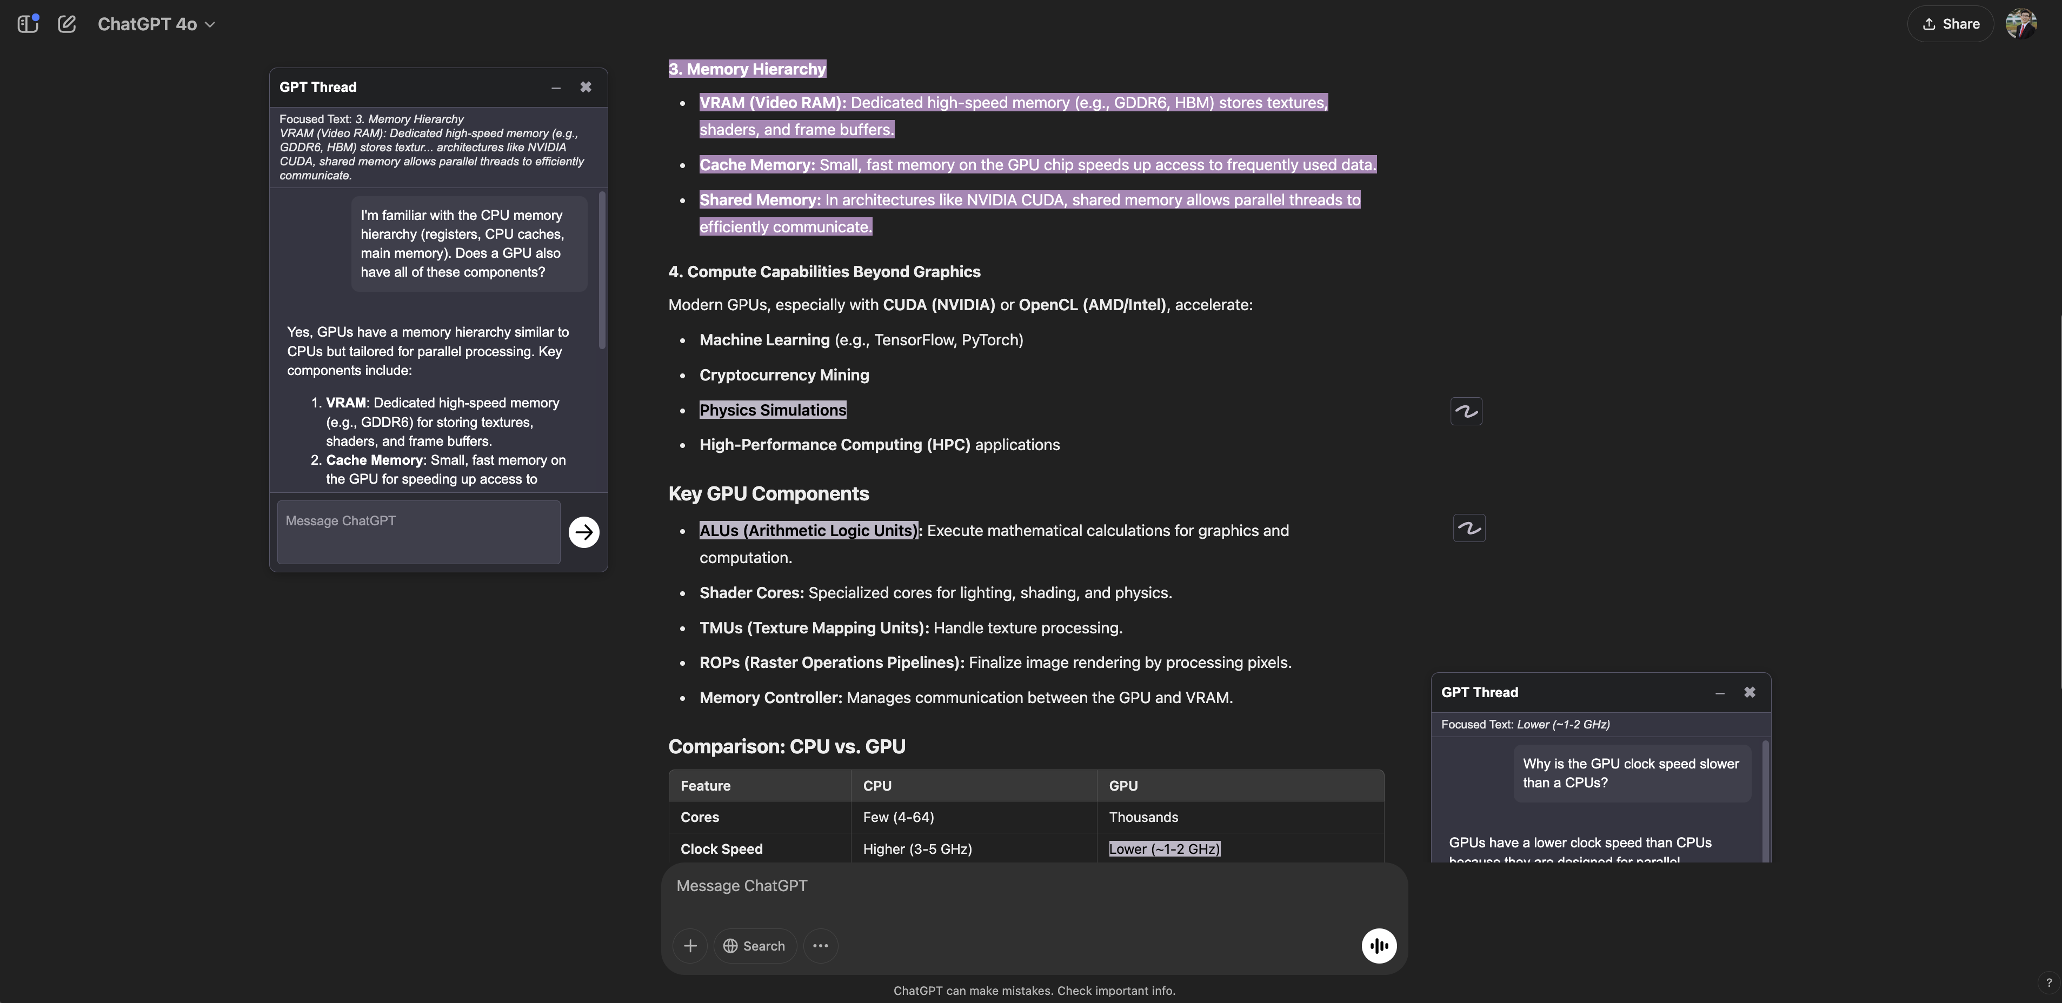Minimize the Memory Hierarchy GPT Thread
Image resolution: width=2062 pixels, height=1003 pixels.
556,87
